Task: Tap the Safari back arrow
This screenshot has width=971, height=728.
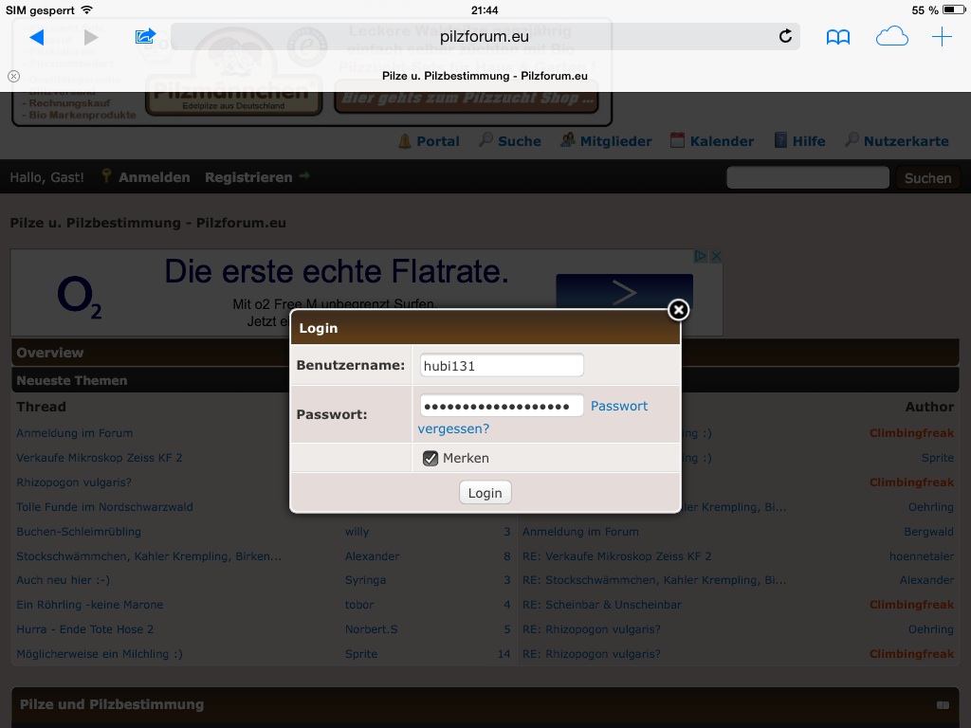Action: pos(37,37)
